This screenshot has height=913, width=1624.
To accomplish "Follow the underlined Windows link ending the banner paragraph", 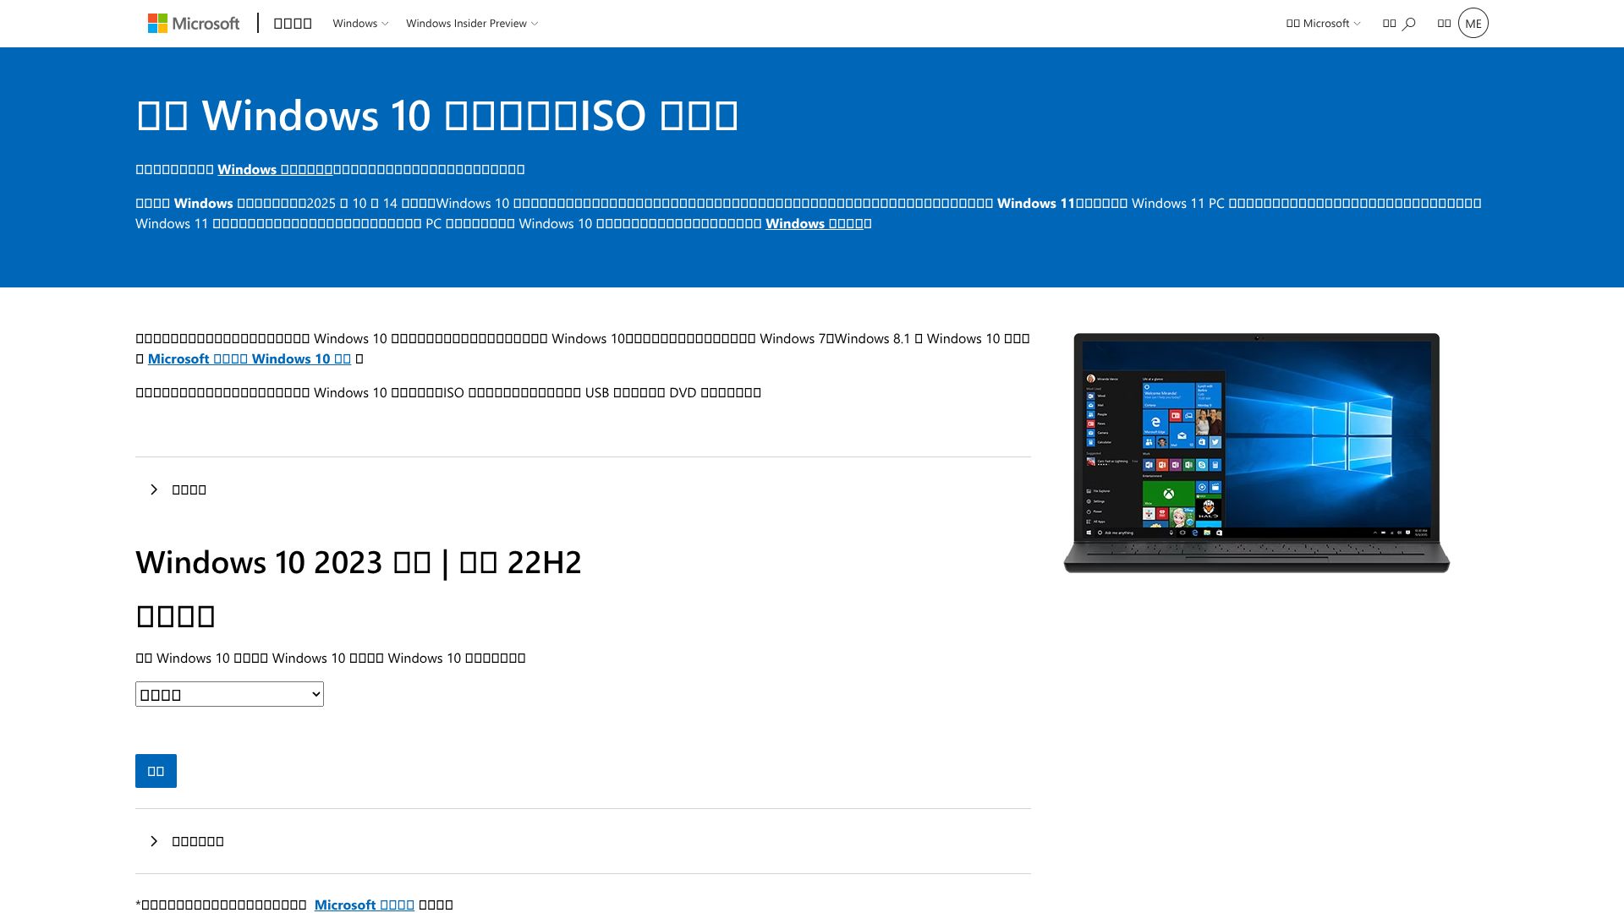I will 815,223.
